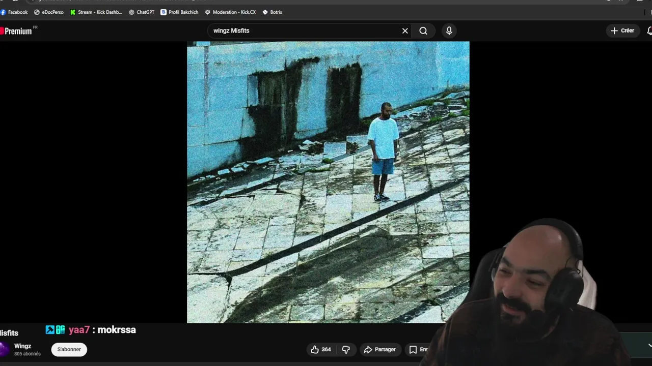Open the Moderation - Kick.CX bookmark
The image size is (652, 366).
point(230,12)
